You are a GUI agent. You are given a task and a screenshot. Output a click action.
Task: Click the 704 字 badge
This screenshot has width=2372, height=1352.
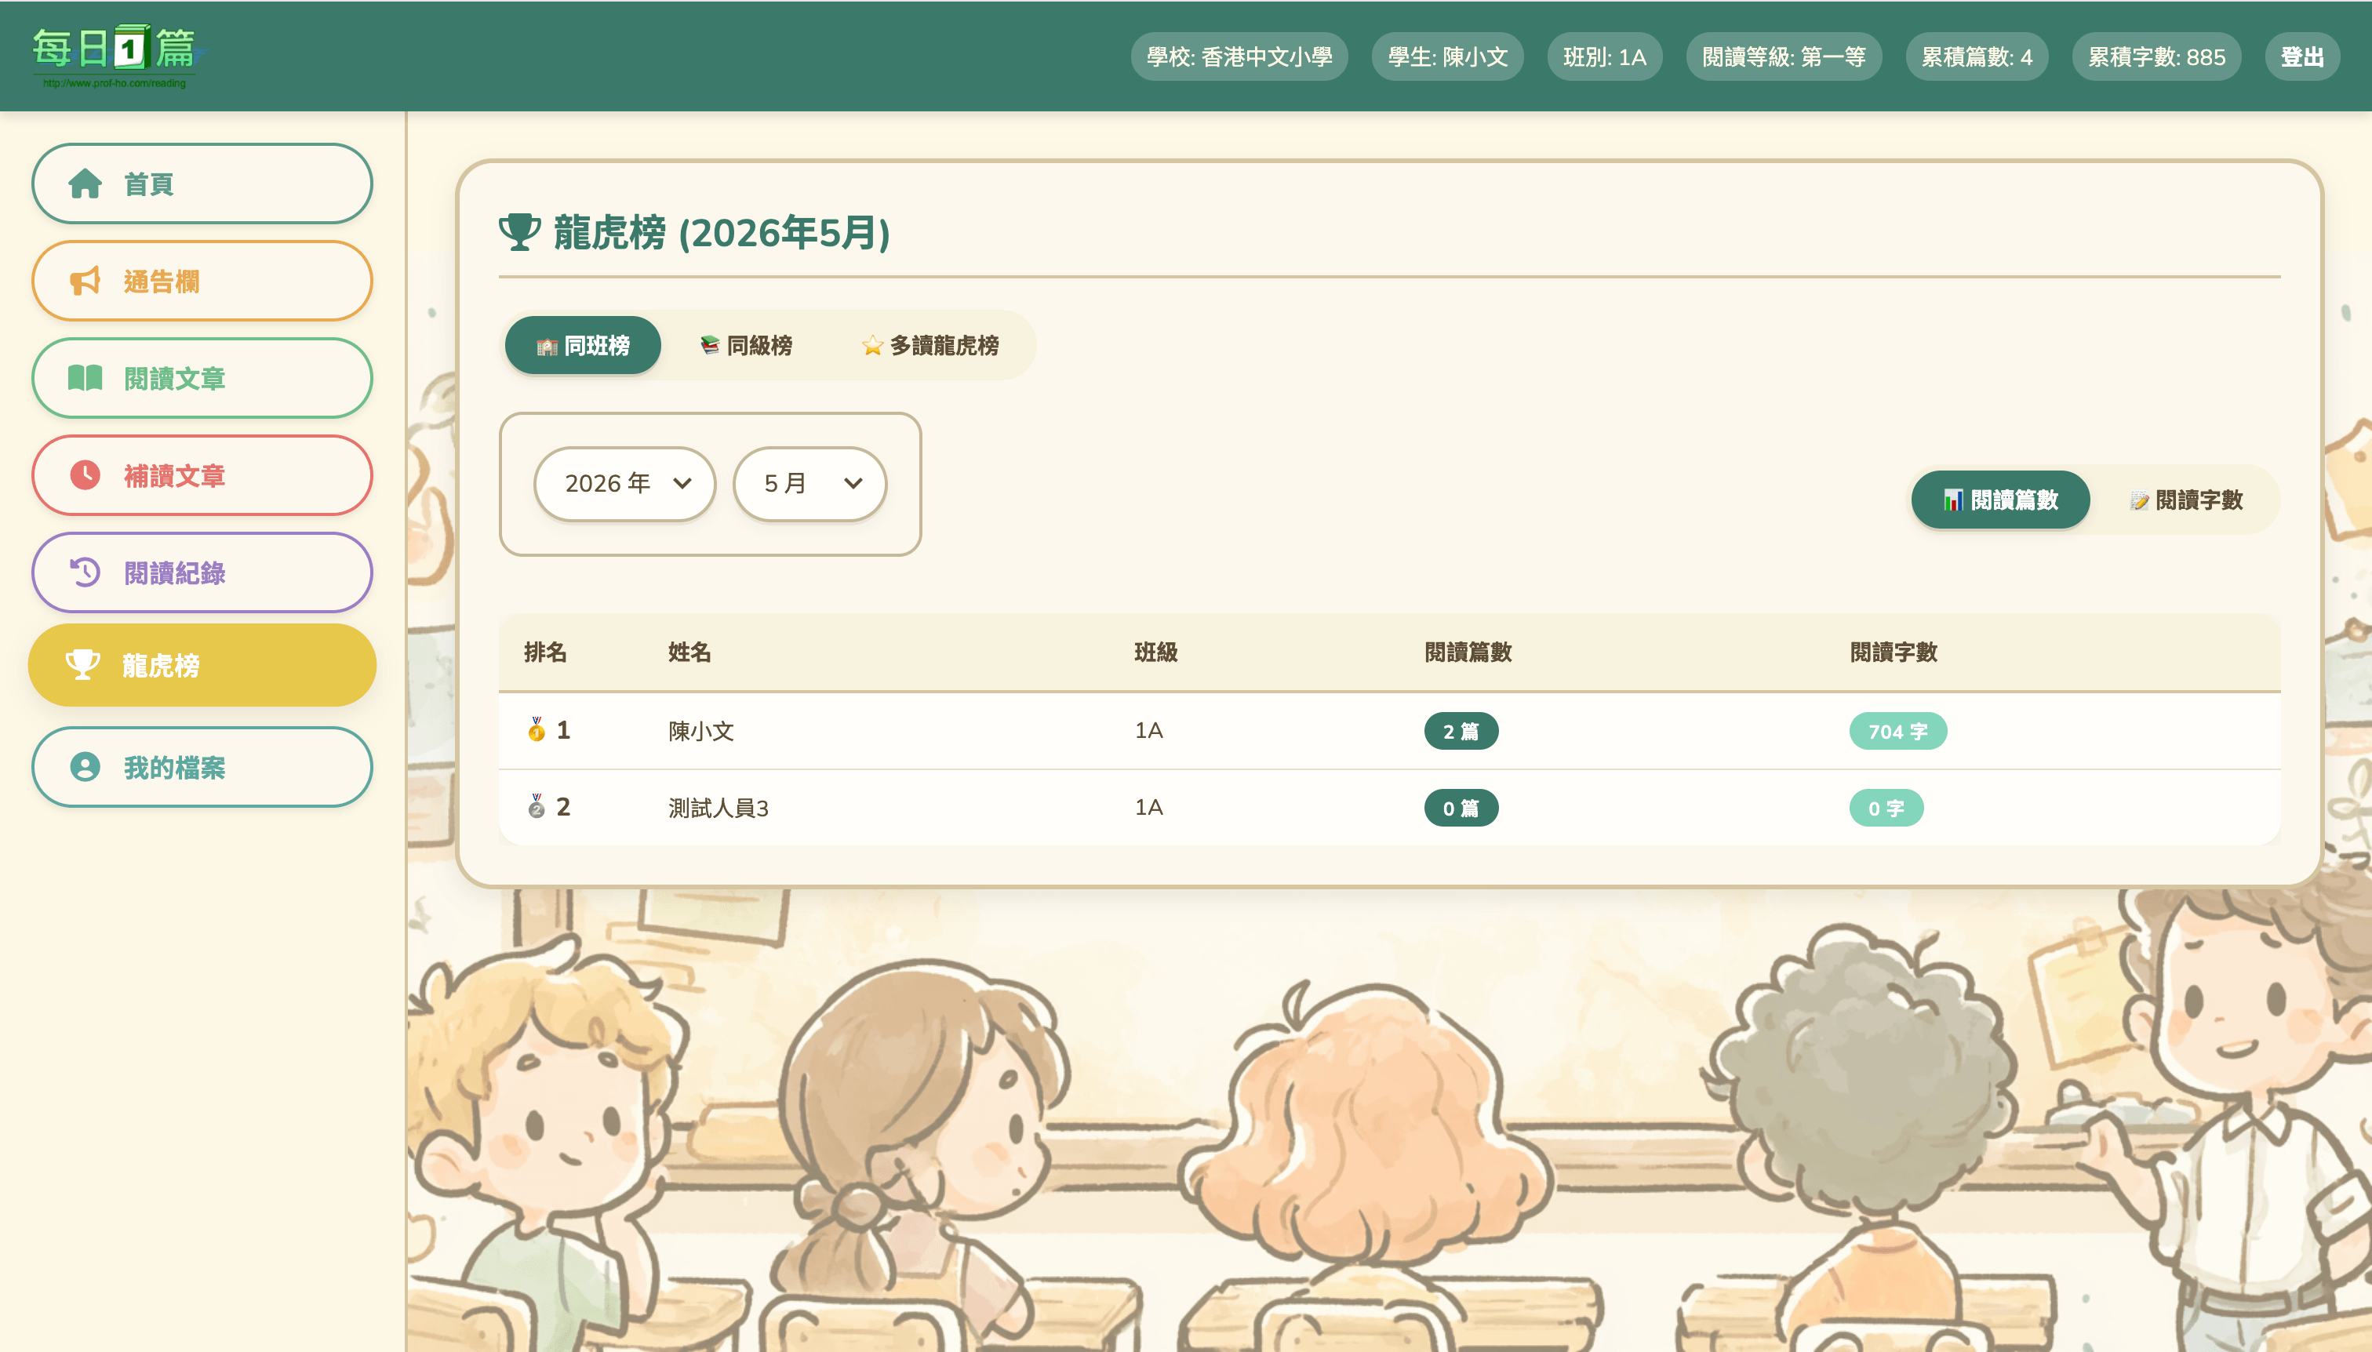(1897, 732)
